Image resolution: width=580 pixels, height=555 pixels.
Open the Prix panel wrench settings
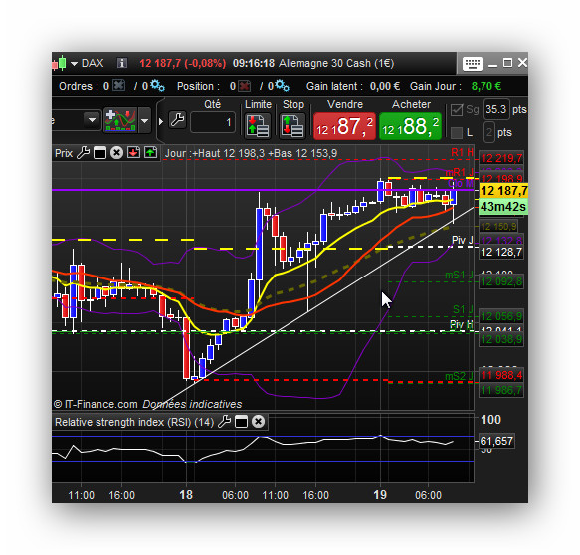coord(83,153)
